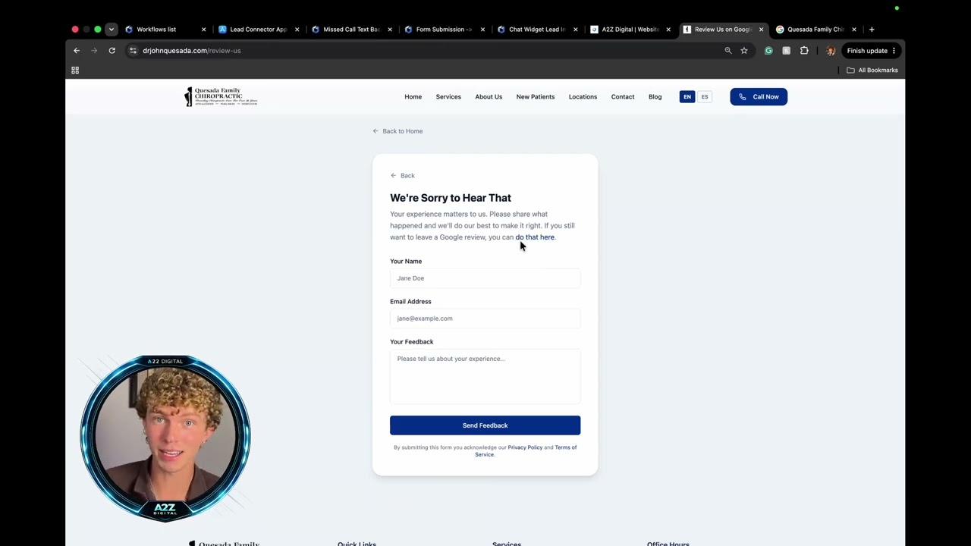Image resolution: width=971 pixels, height=546 pixels.
Task: Go back using the browser back arrow
Action: click(x=77, y=51)
